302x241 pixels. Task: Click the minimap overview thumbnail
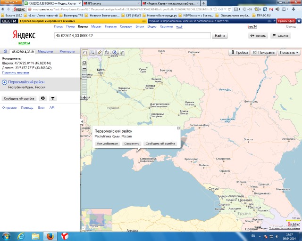coord(97,219)
